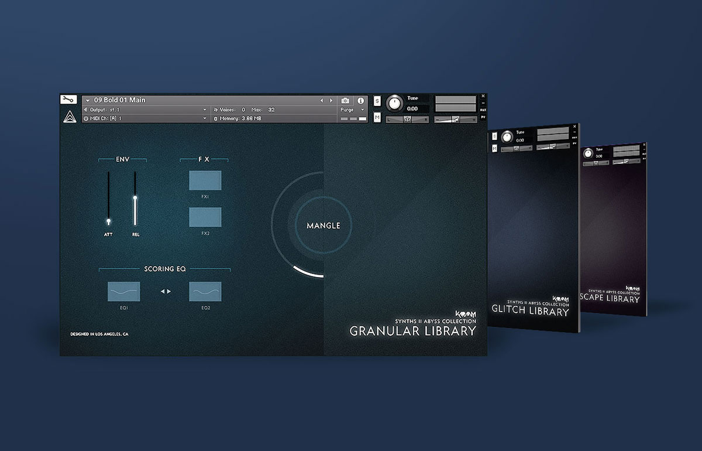Click the Voices count value 0
This screenshot has height=451, width=702.
click(243, 110)
